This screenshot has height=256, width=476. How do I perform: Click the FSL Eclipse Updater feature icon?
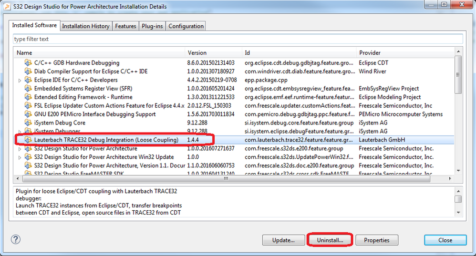(28, 105)
